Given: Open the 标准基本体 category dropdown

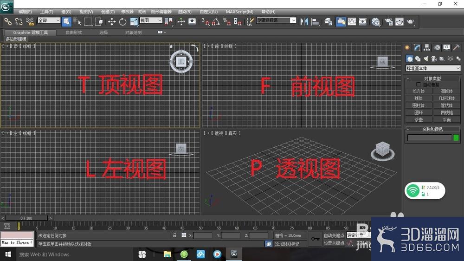Looking at the screenshot, I should (x=433, y=68).
